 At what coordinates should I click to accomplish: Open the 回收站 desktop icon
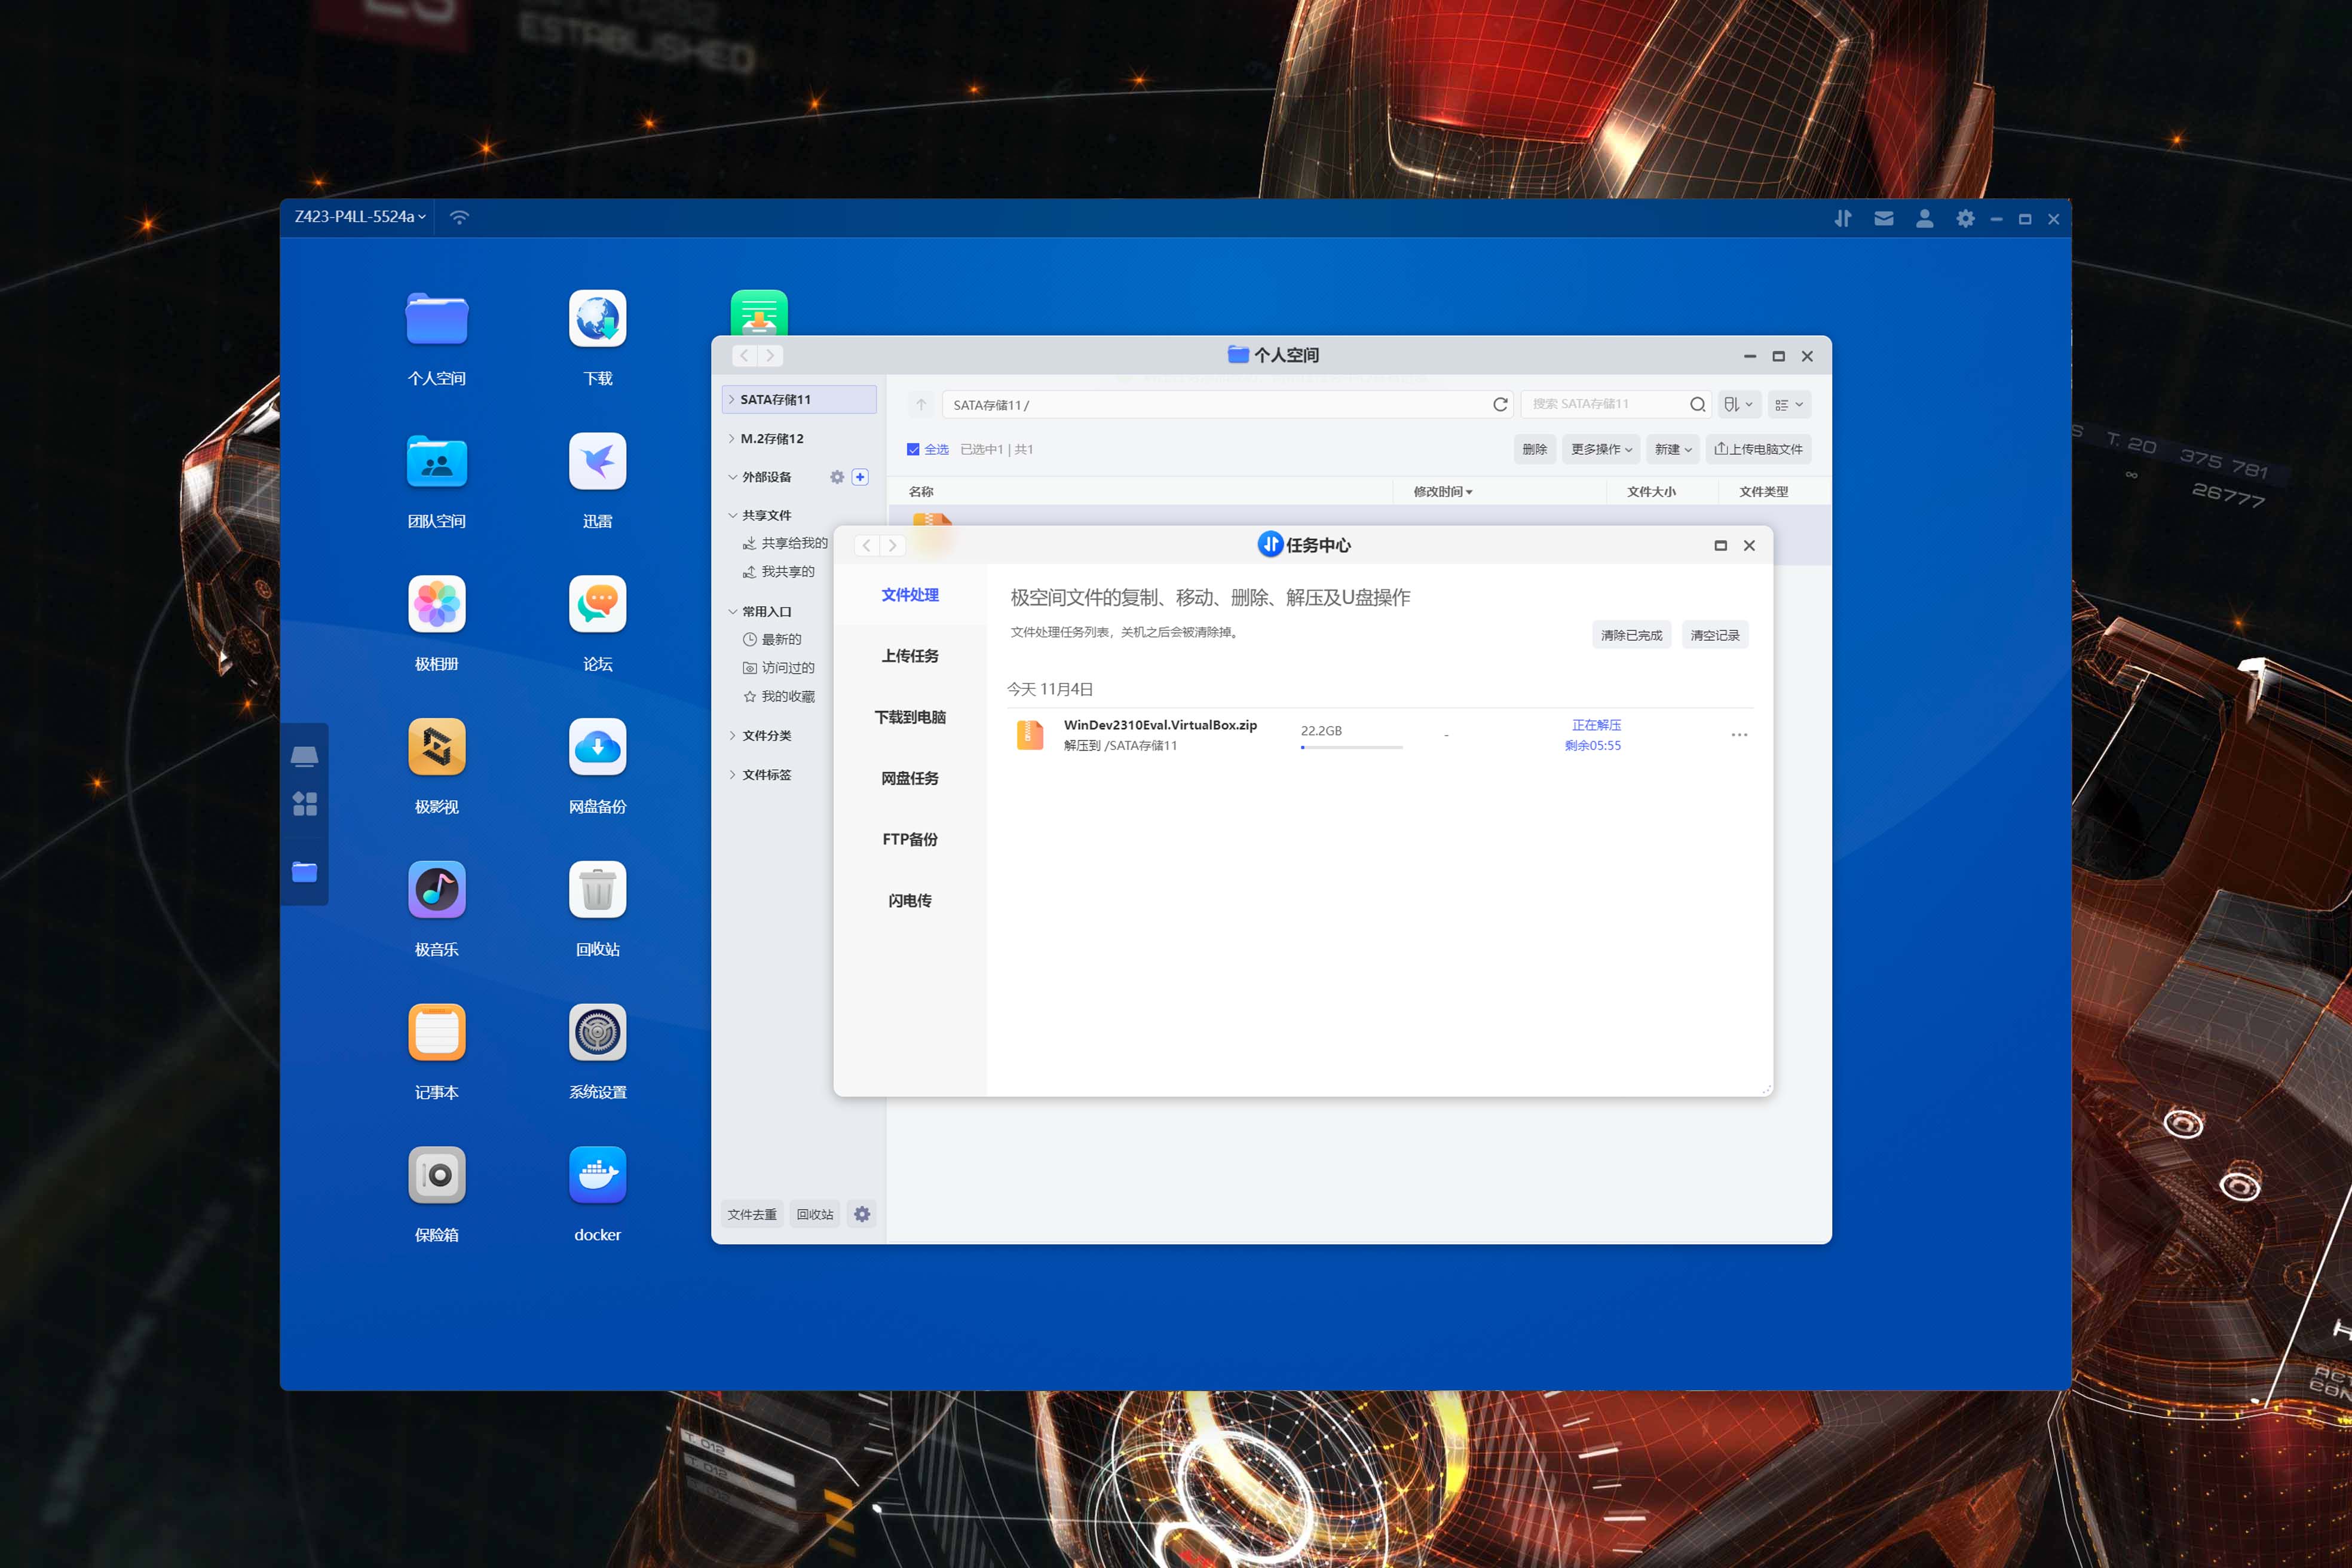point(597,890)
